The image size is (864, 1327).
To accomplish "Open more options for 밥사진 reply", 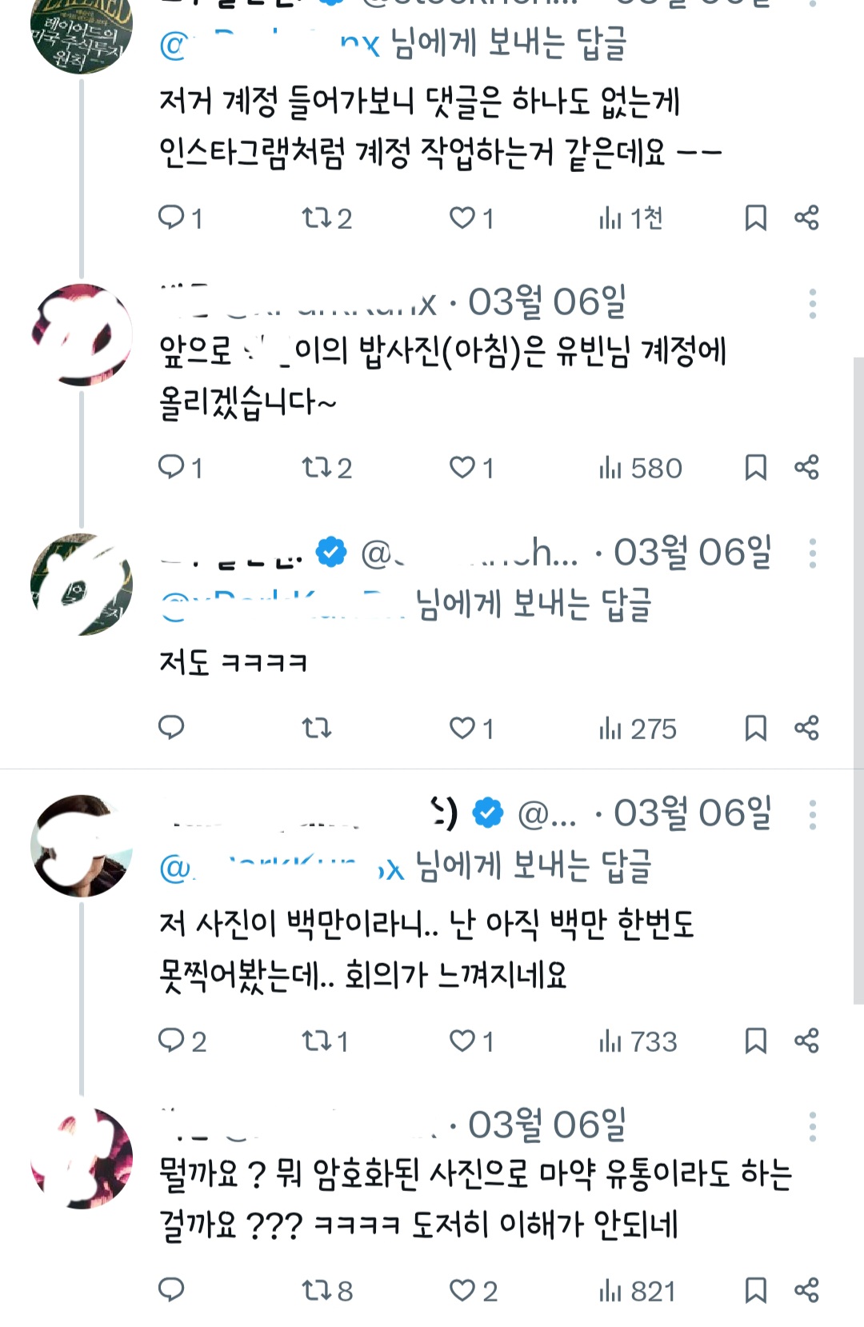I will pos(812,304).
